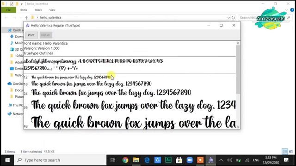Open File Explorer from taskbar
Viewport: 296px width, 166px height.
point(136,160)
